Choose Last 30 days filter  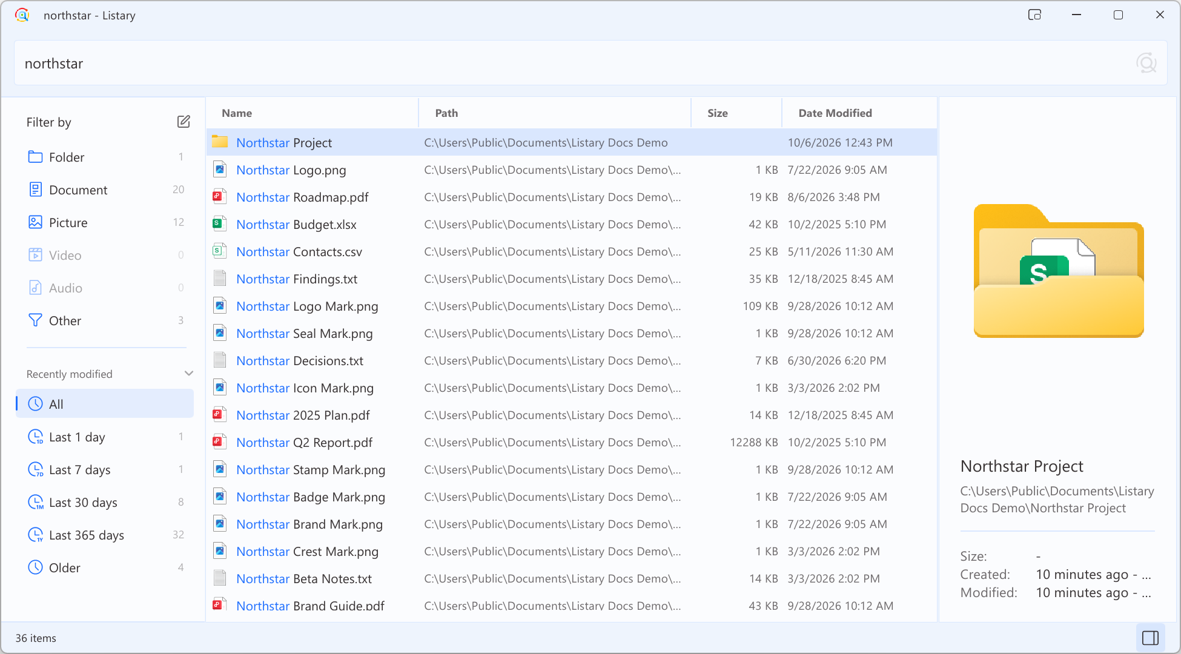click(105, 503)
